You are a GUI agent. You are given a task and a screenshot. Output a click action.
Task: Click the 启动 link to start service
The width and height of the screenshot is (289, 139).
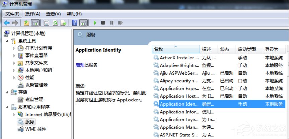pyautogui.click(x=80, y=65)
